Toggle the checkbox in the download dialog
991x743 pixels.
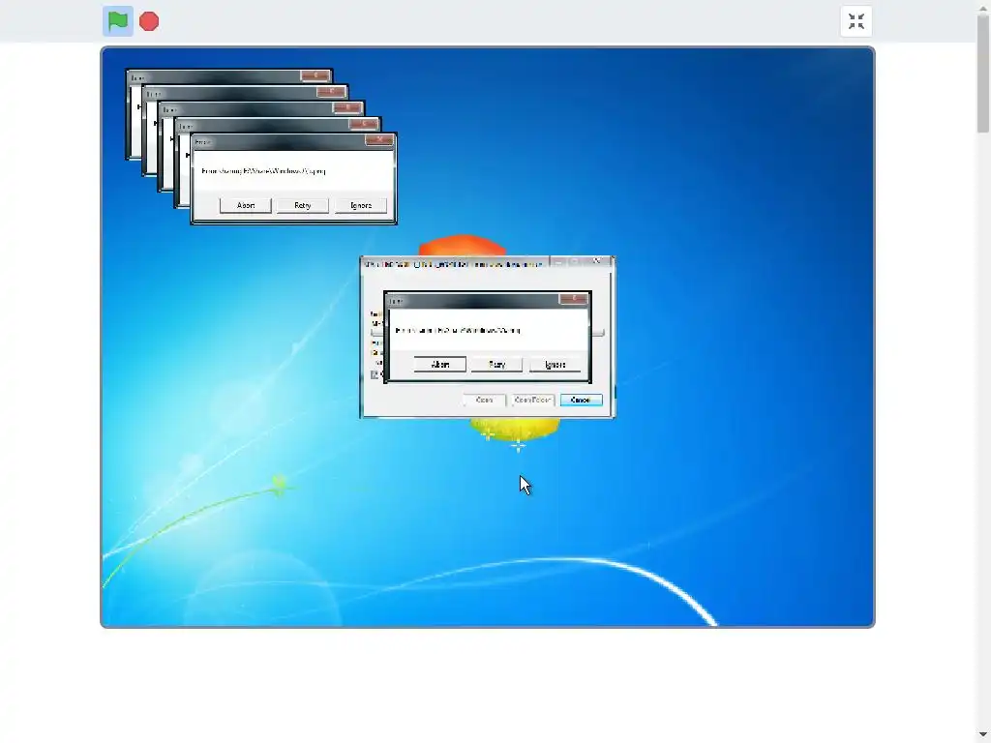(375, 374)
